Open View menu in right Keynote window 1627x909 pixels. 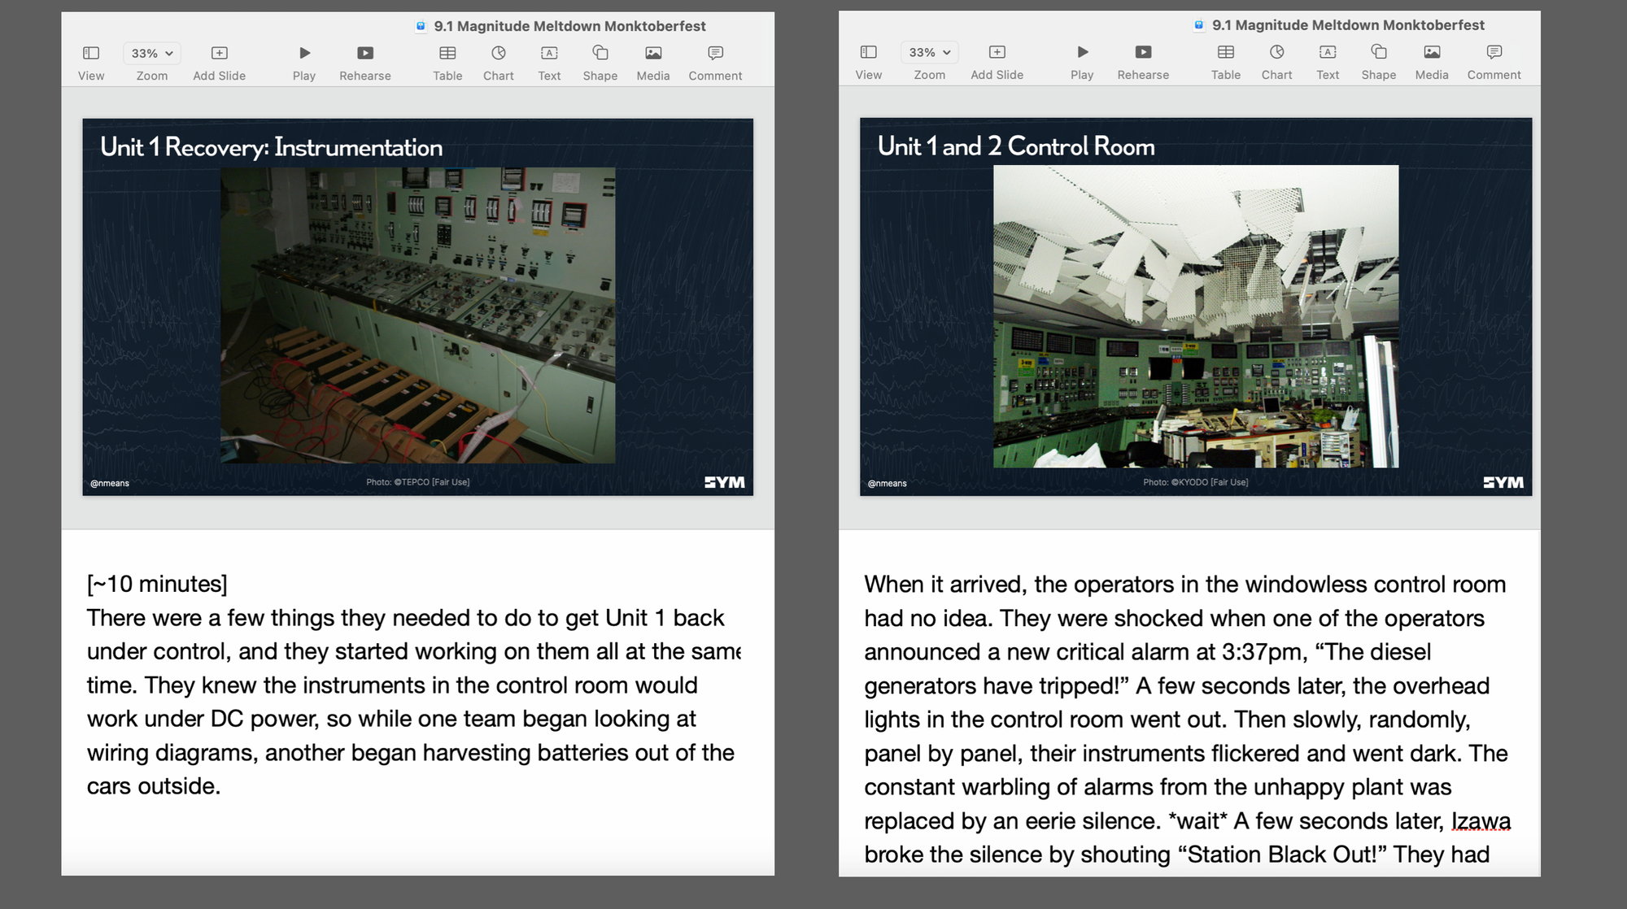869,62
